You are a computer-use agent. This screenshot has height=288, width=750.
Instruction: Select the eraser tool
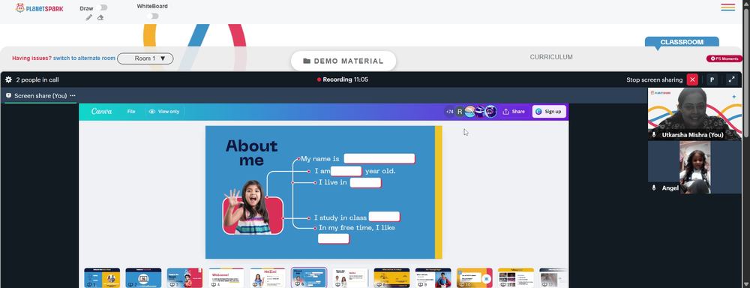tap(100, 18)
